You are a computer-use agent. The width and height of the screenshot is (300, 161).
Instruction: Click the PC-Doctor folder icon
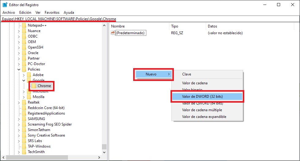(24, 64)
